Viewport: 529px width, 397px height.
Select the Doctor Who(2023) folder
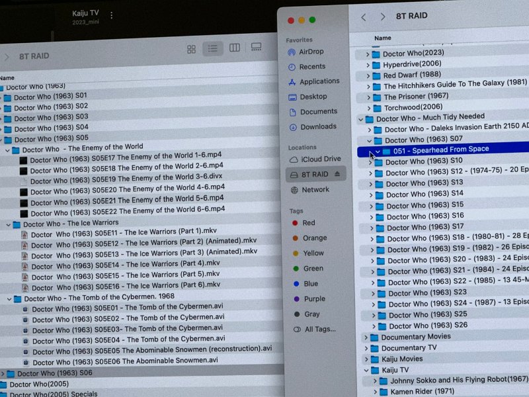pos(413,54)
